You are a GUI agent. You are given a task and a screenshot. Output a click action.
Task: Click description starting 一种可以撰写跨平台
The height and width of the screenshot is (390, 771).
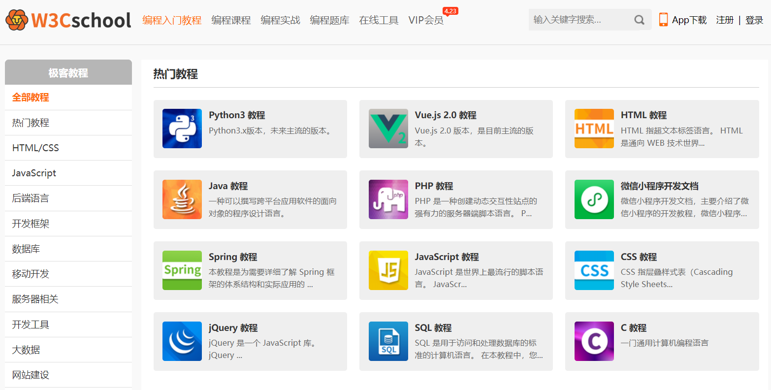click(273, 207)
